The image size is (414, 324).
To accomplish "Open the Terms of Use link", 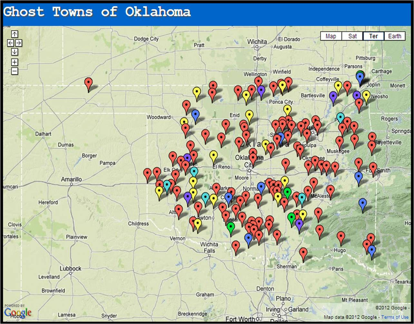I will click(395, 317).
